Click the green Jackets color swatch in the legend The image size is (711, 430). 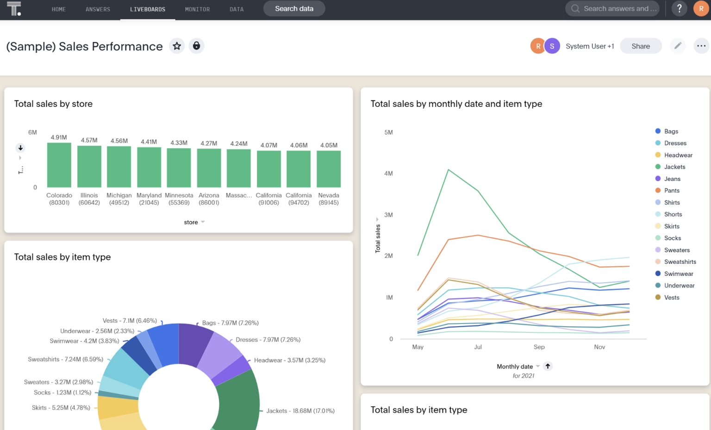tap(659, 167)
